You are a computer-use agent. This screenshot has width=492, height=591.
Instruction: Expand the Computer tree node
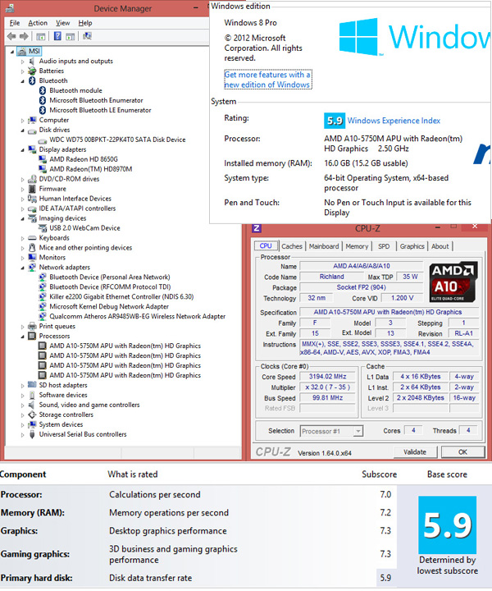[x=23, y=121]
